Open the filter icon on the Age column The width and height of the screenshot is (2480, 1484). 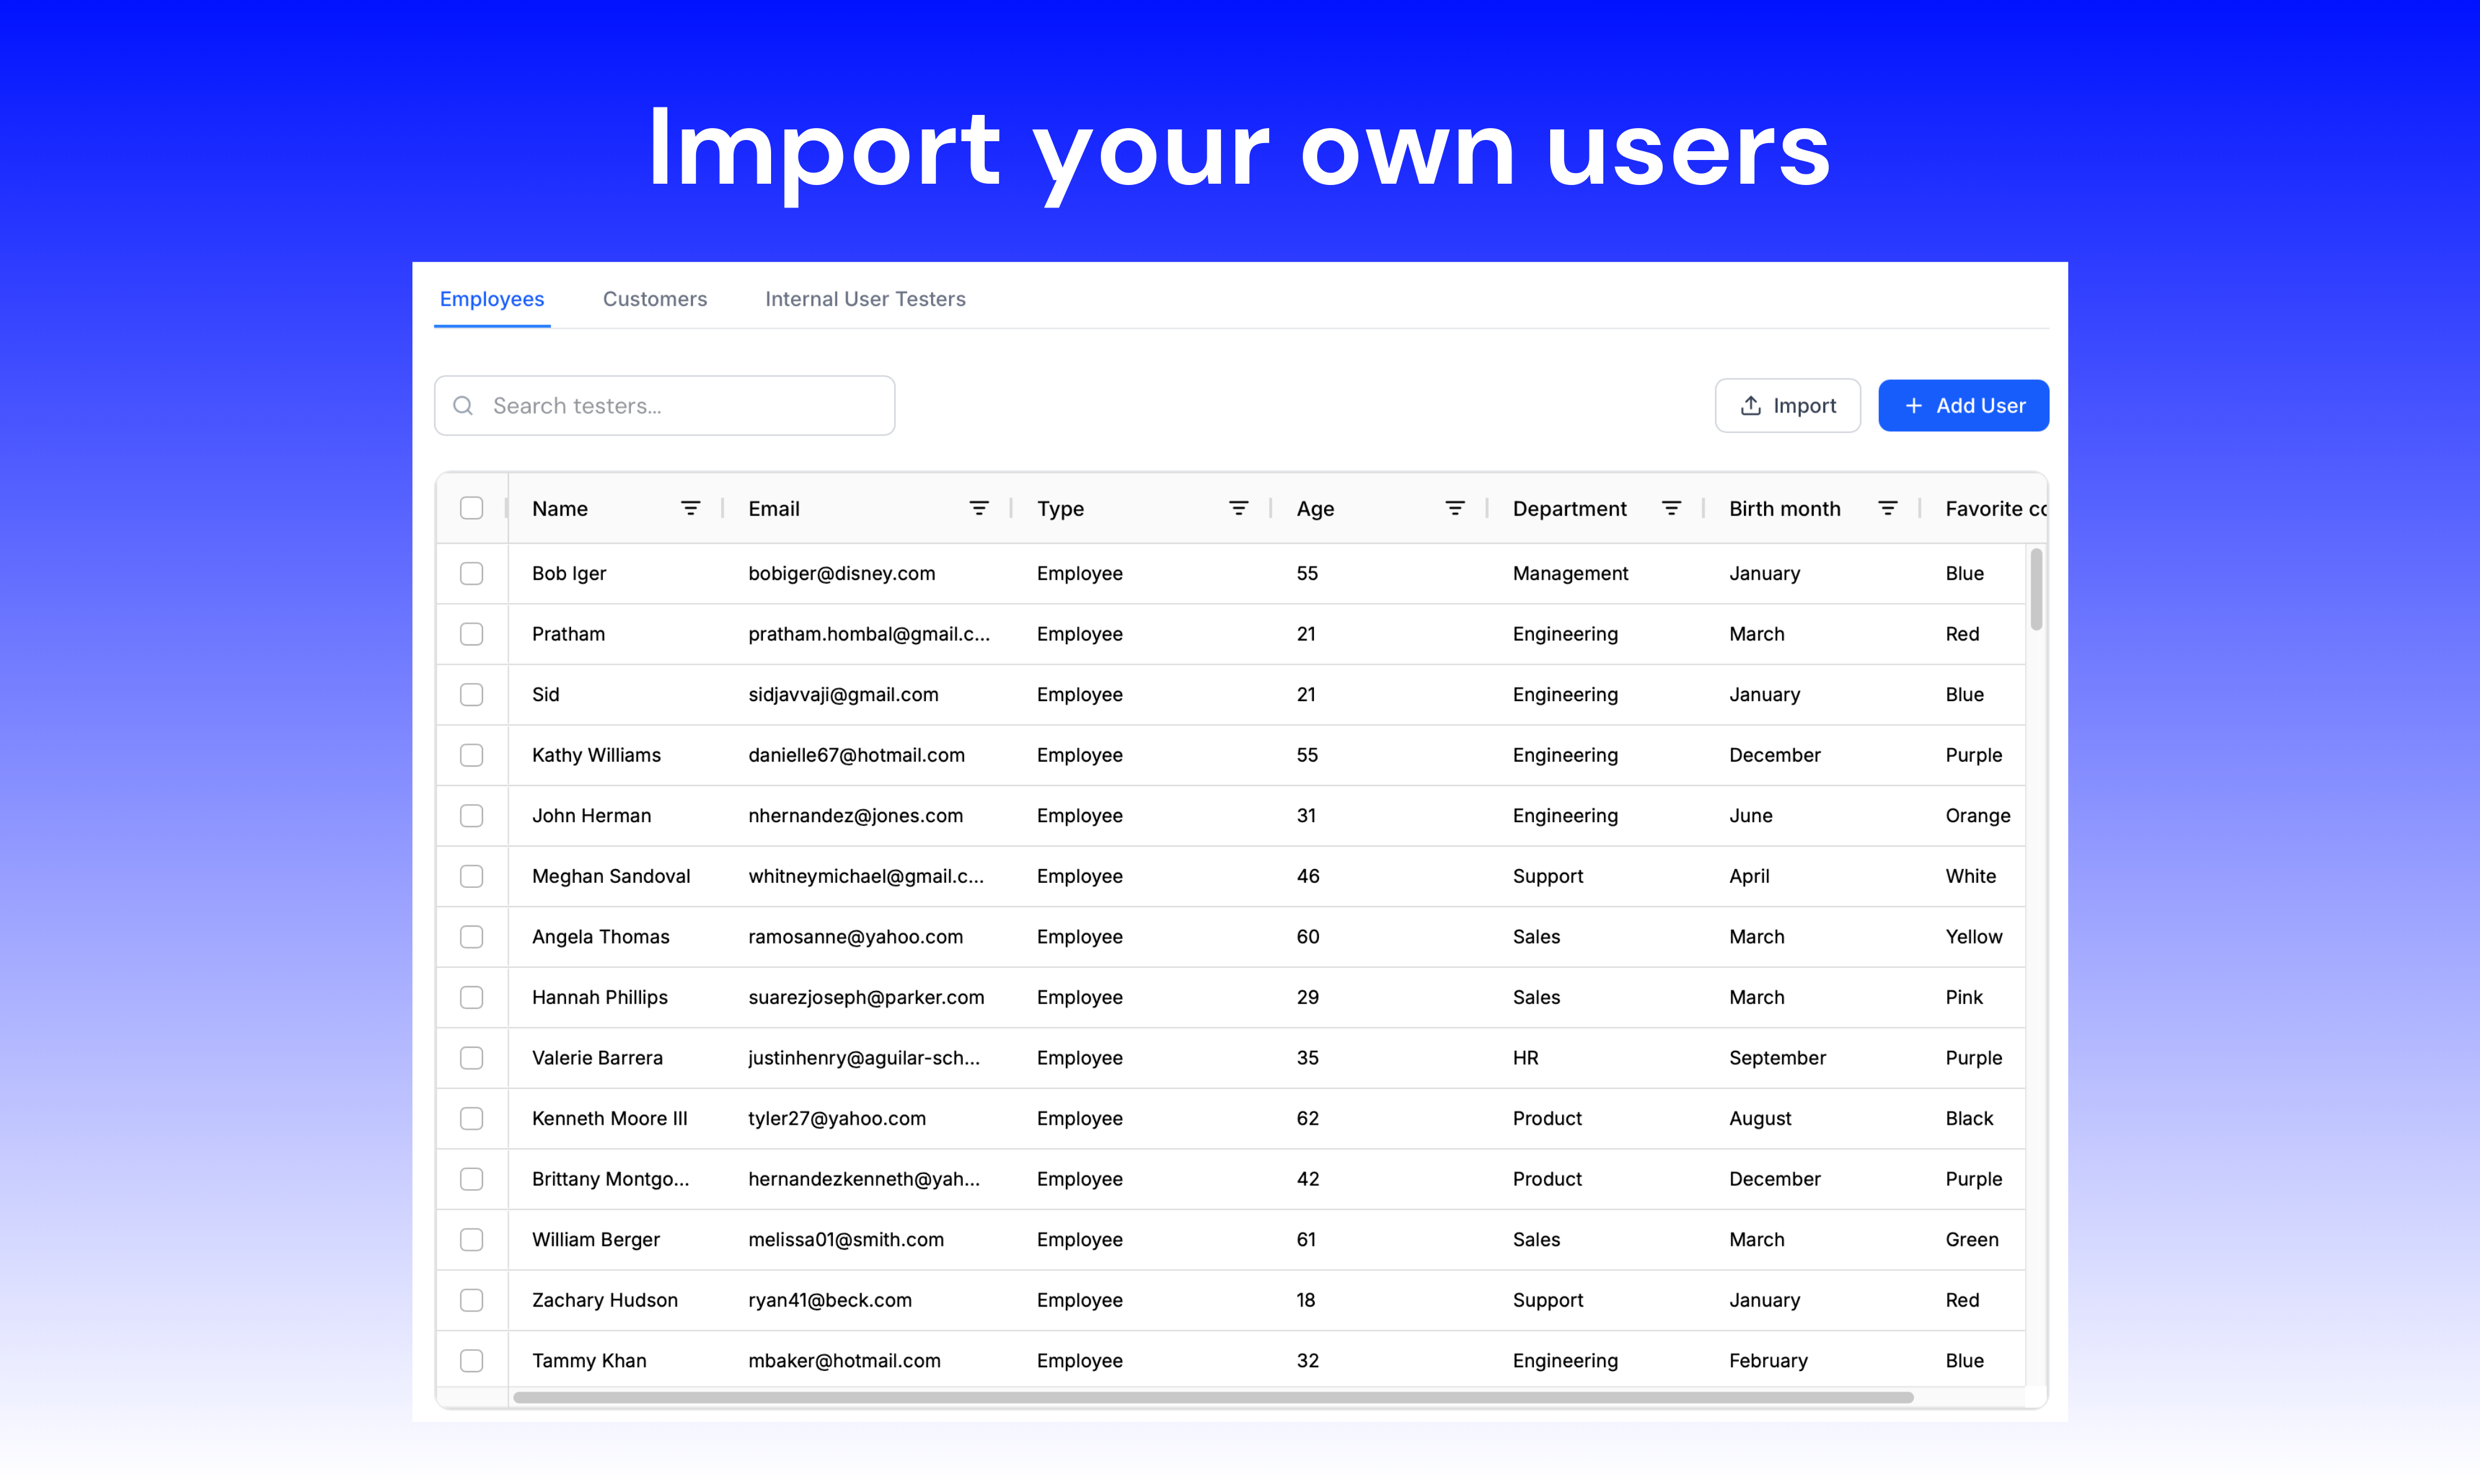[x=1455, y=508]
